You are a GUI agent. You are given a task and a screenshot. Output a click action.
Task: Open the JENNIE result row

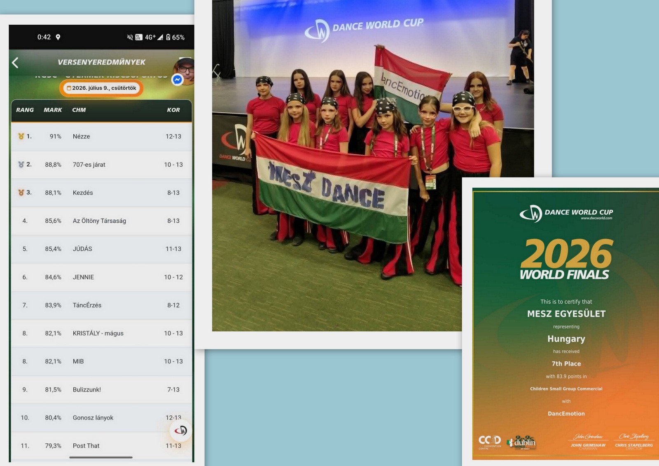click(101, 277)
